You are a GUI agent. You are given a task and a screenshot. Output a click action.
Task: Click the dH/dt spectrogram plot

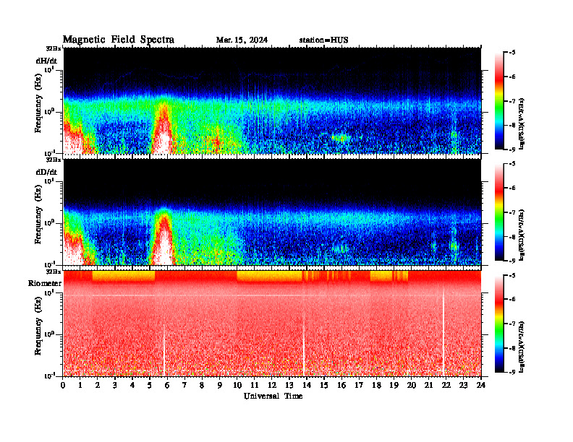point(272,100)
